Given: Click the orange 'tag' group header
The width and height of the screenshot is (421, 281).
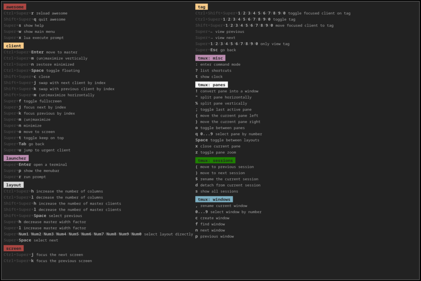Looking at the screenshot, I should click(201, 7).
